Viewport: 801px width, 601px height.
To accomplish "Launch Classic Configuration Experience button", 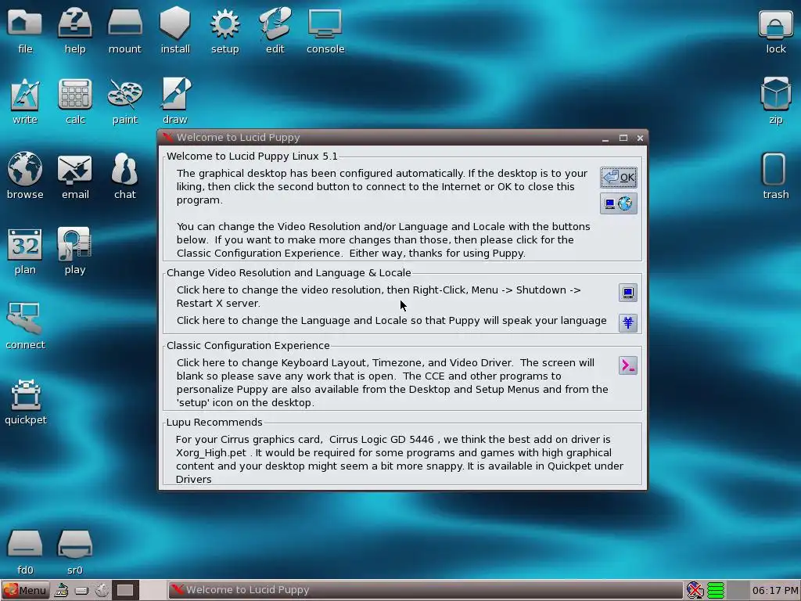I will pyautogui.click(x=628, y=365).
